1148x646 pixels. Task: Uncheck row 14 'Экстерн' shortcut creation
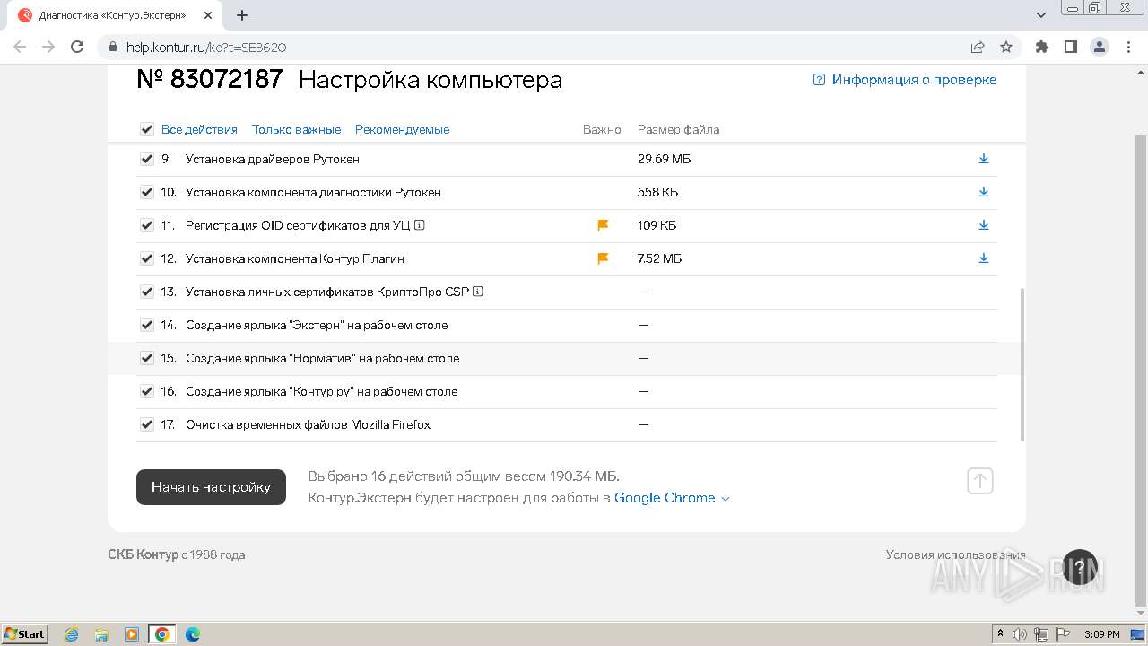[147, 325]
